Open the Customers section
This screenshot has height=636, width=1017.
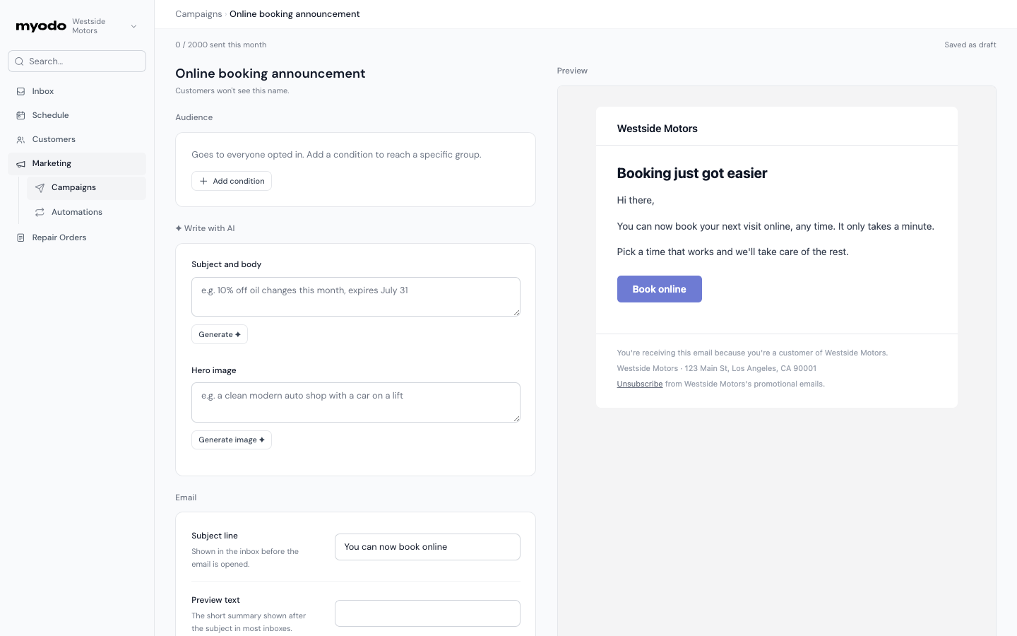click(x=77, y=139)
